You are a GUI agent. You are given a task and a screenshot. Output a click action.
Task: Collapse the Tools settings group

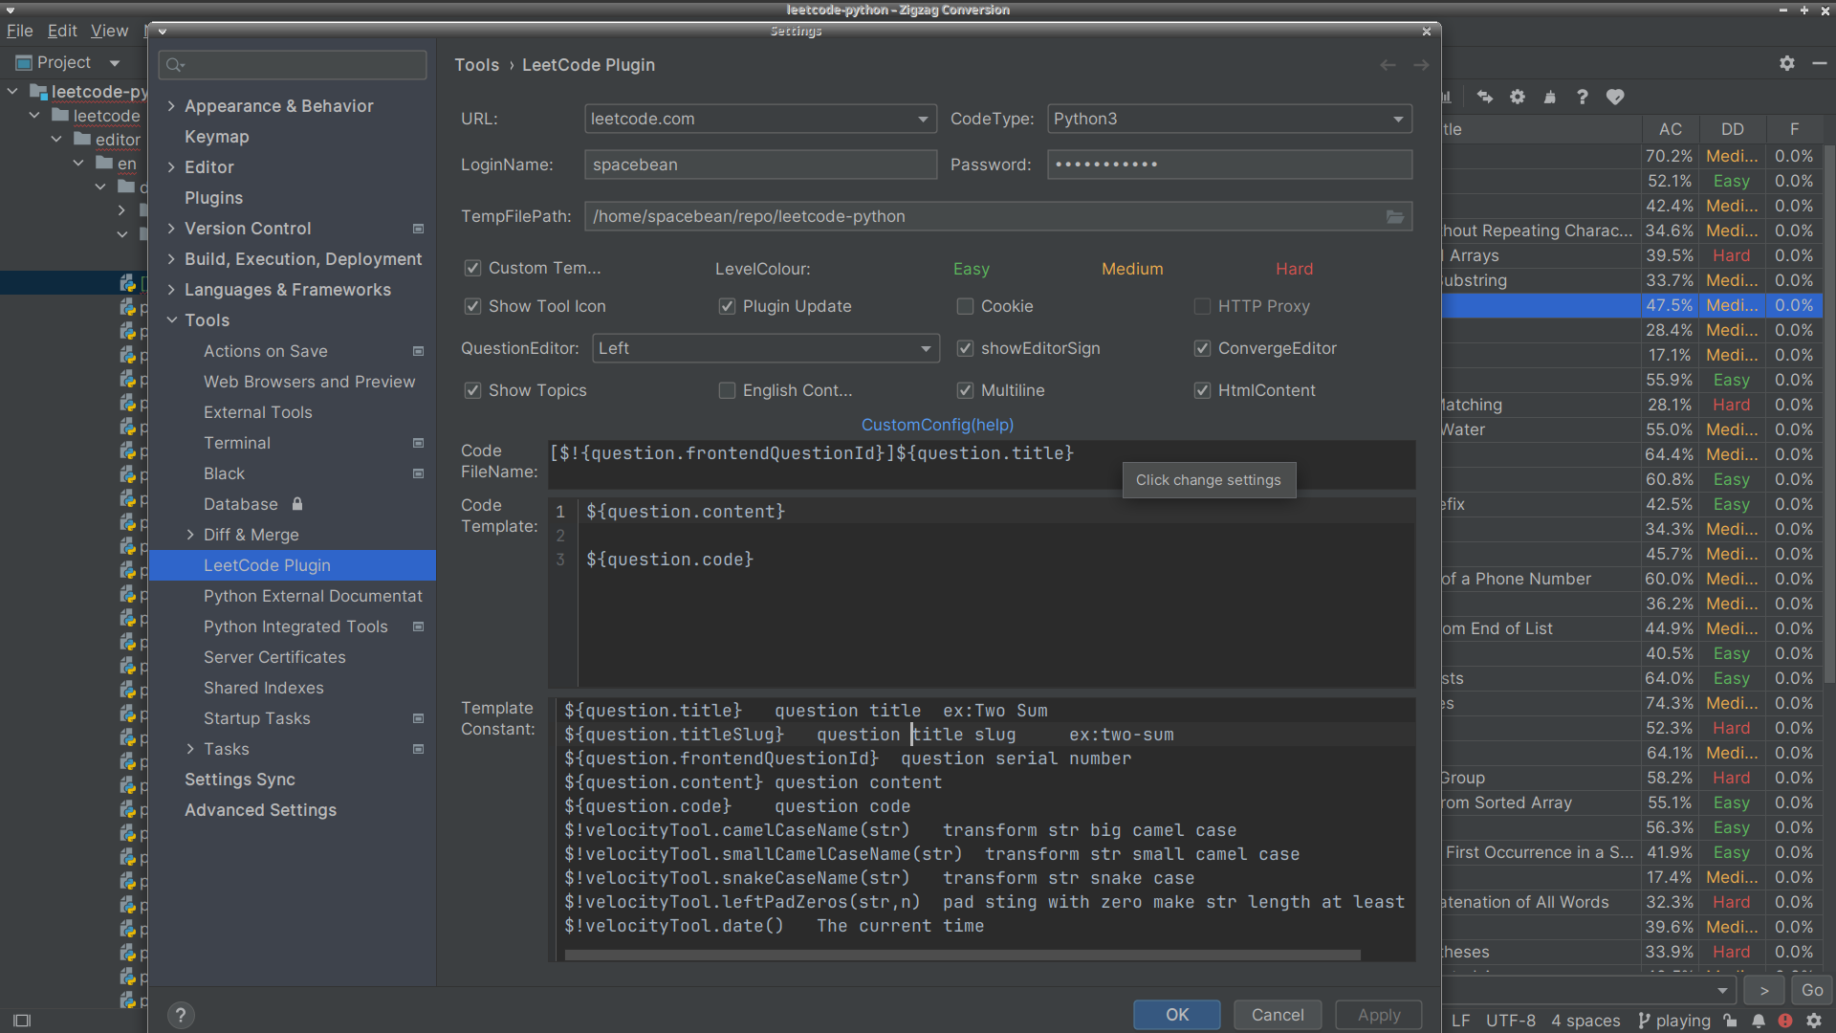click(x=171, y=320)
